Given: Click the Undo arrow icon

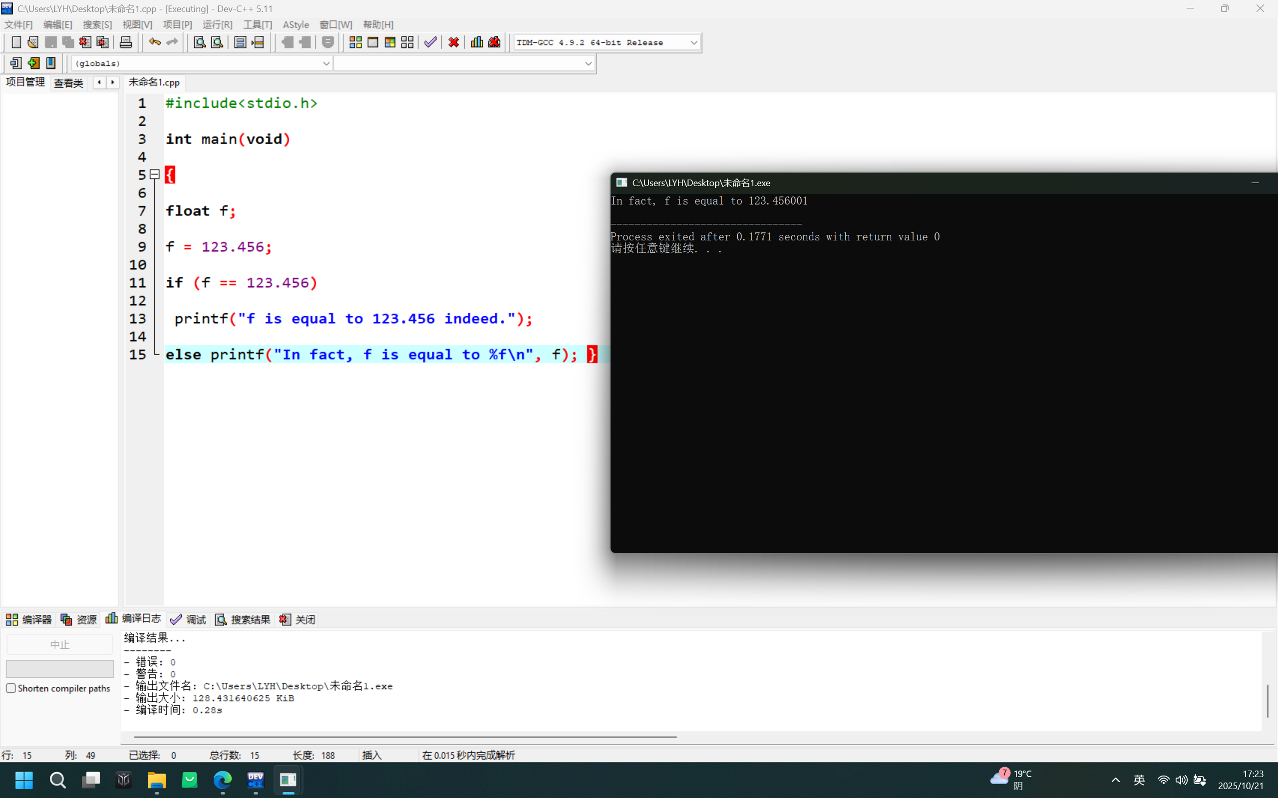Looking at the screenshot, I should click(154, 42).
